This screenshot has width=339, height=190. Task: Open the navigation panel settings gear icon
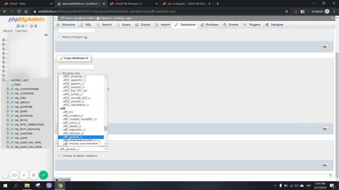pos(31,26)
